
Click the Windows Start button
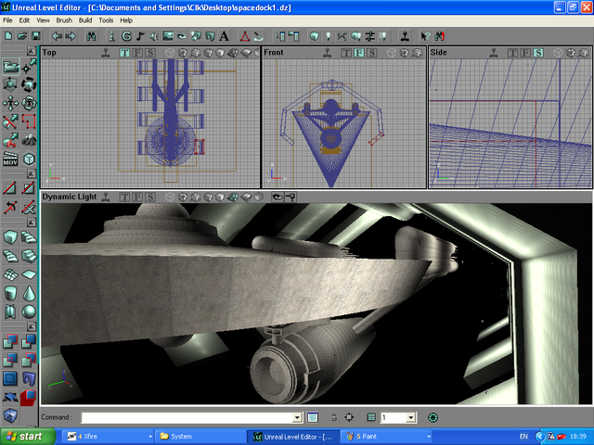(25, 436)
